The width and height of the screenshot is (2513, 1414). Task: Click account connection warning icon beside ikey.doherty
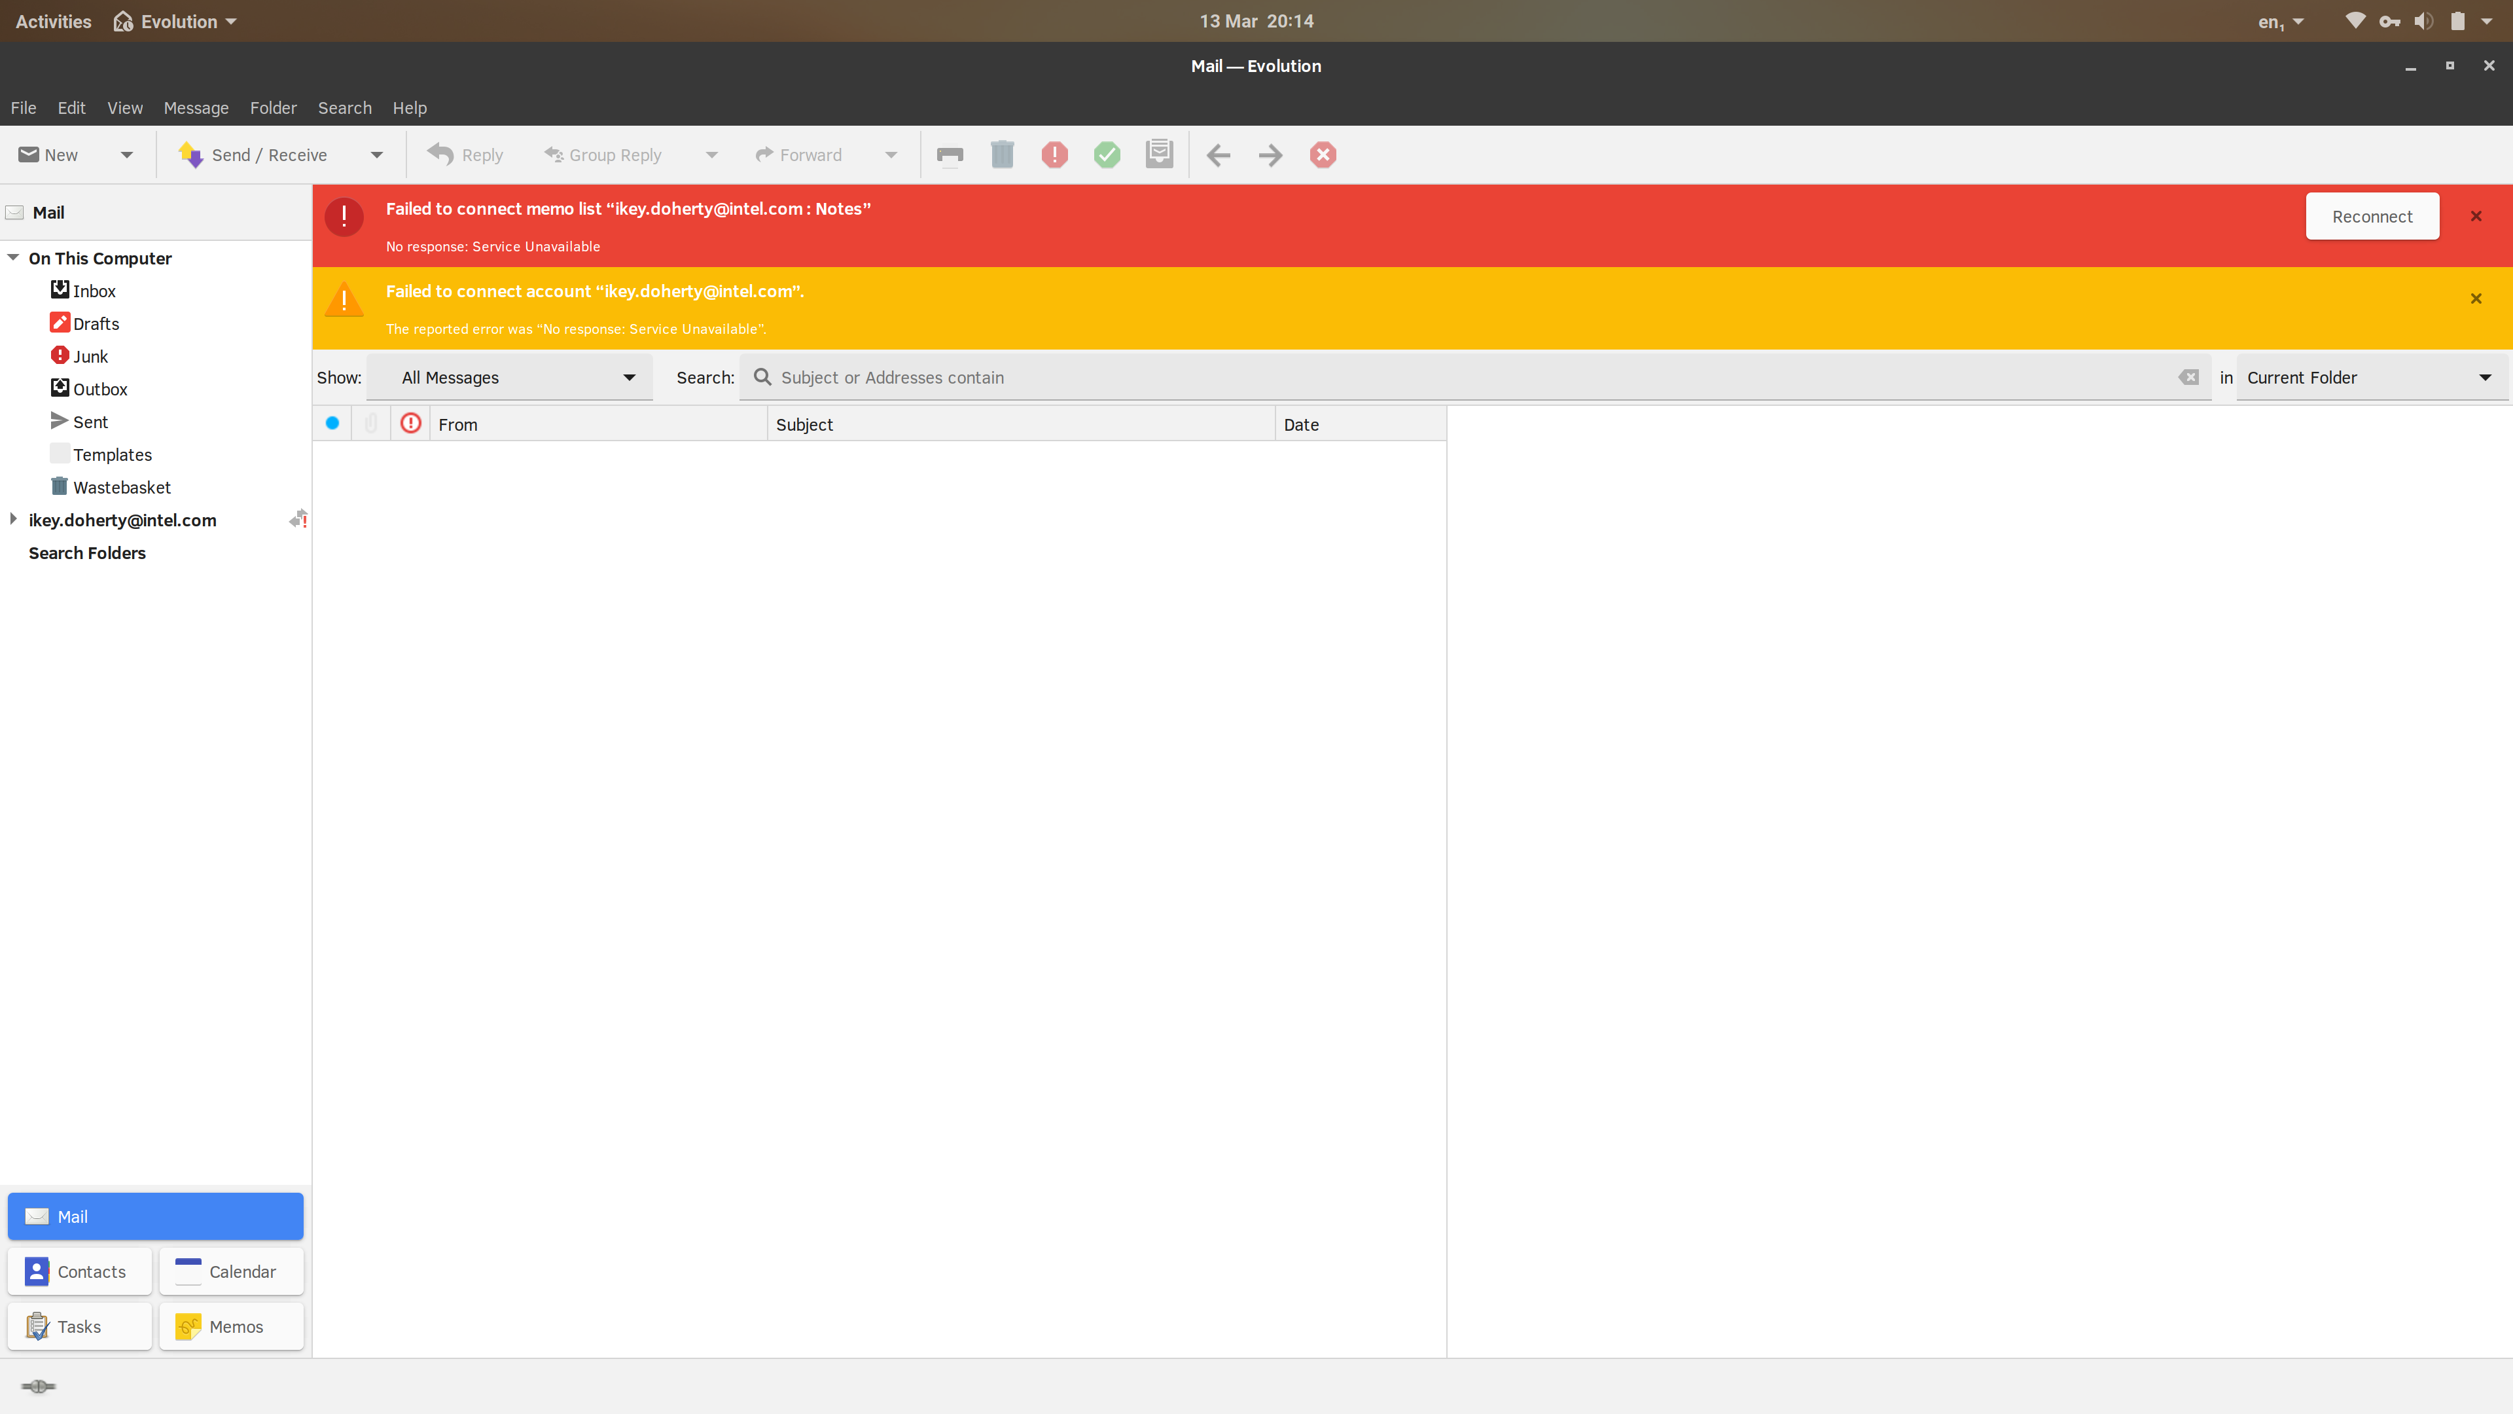pos(298,519)
